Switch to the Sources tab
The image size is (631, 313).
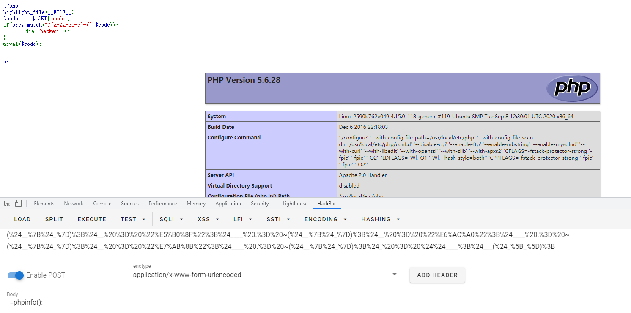(130, 204)
